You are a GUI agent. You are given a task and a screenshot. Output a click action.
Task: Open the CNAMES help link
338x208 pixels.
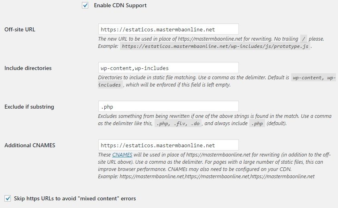coord(122,155)
